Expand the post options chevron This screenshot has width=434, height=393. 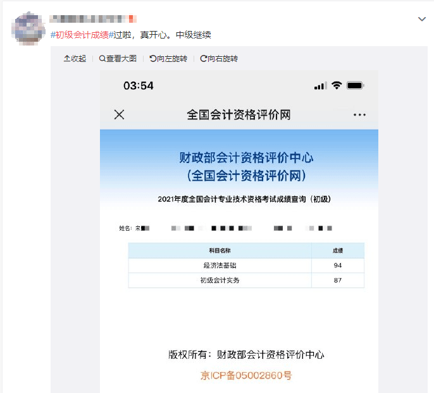[422, 19]
